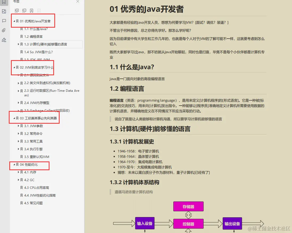Viewport: 292px width, 233px height.
Task: Open the Comments/annotations panel icon
Action: click(4, 21)
